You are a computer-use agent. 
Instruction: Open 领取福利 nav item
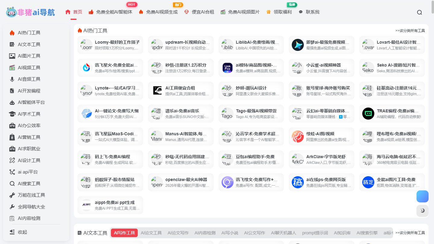tap(279, 12)
